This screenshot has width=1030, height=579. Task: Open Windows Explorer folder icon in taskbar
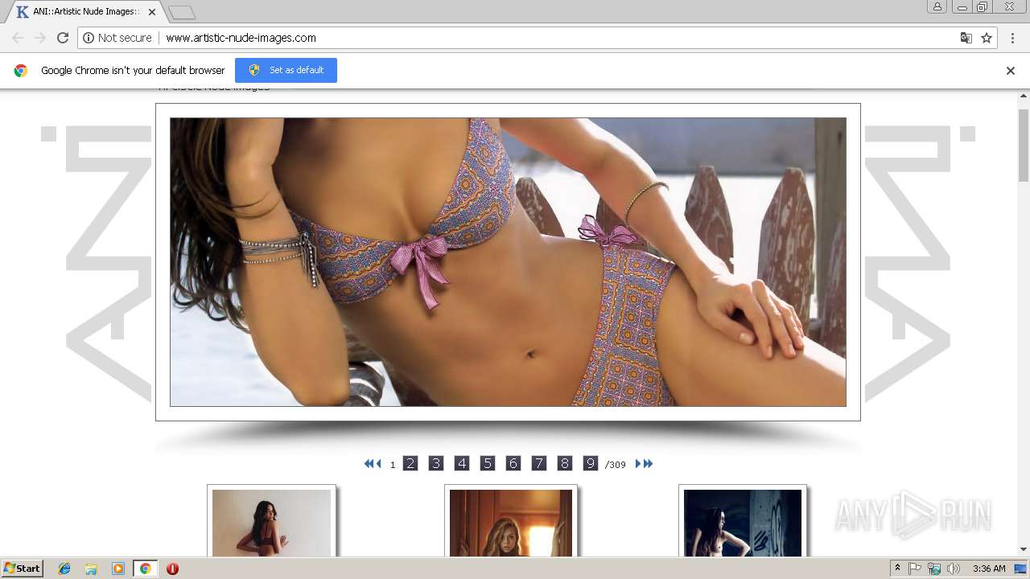91,569
